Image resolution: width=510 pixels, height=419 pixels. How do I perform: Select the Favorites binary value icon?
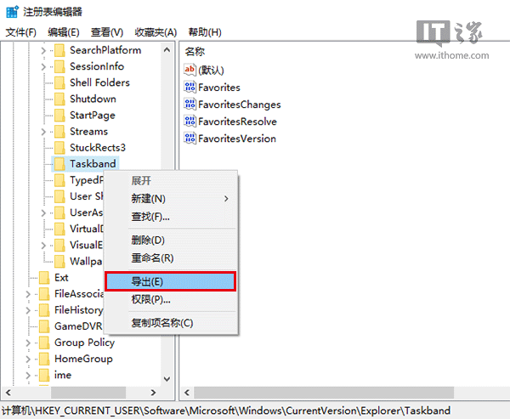[x=190, y=88]
